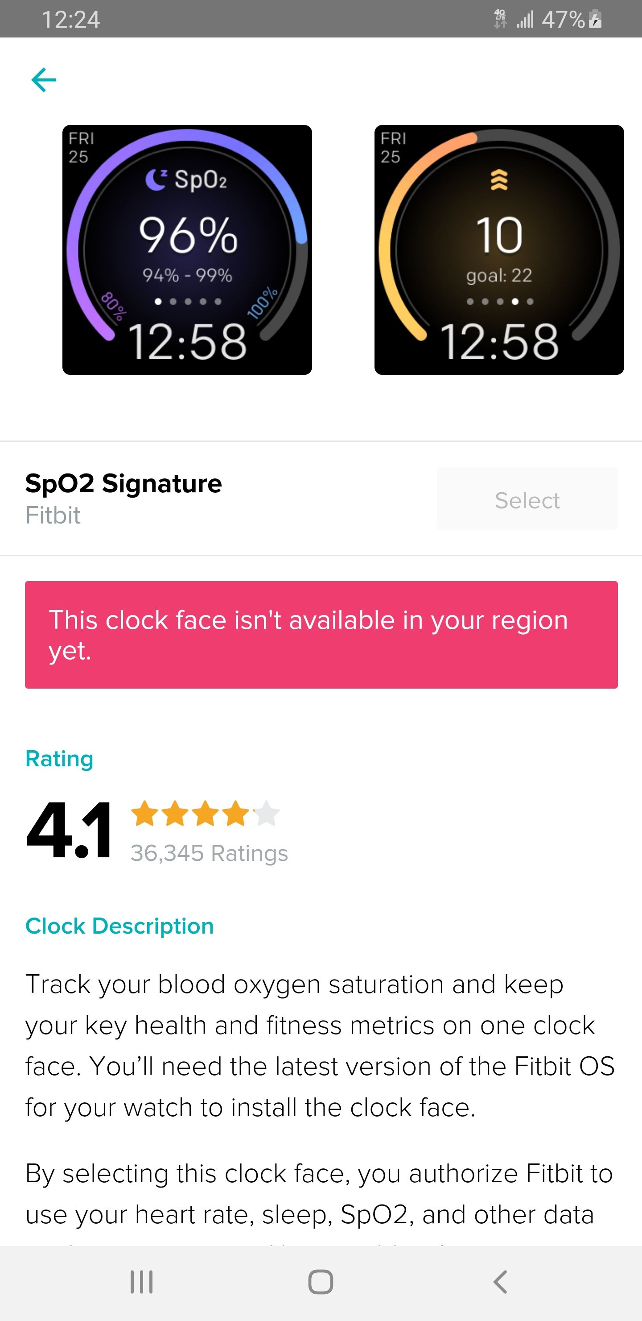
Task: Tap the 4G LTE data icon
Action: pyautogui.click(x=500, y=20)
